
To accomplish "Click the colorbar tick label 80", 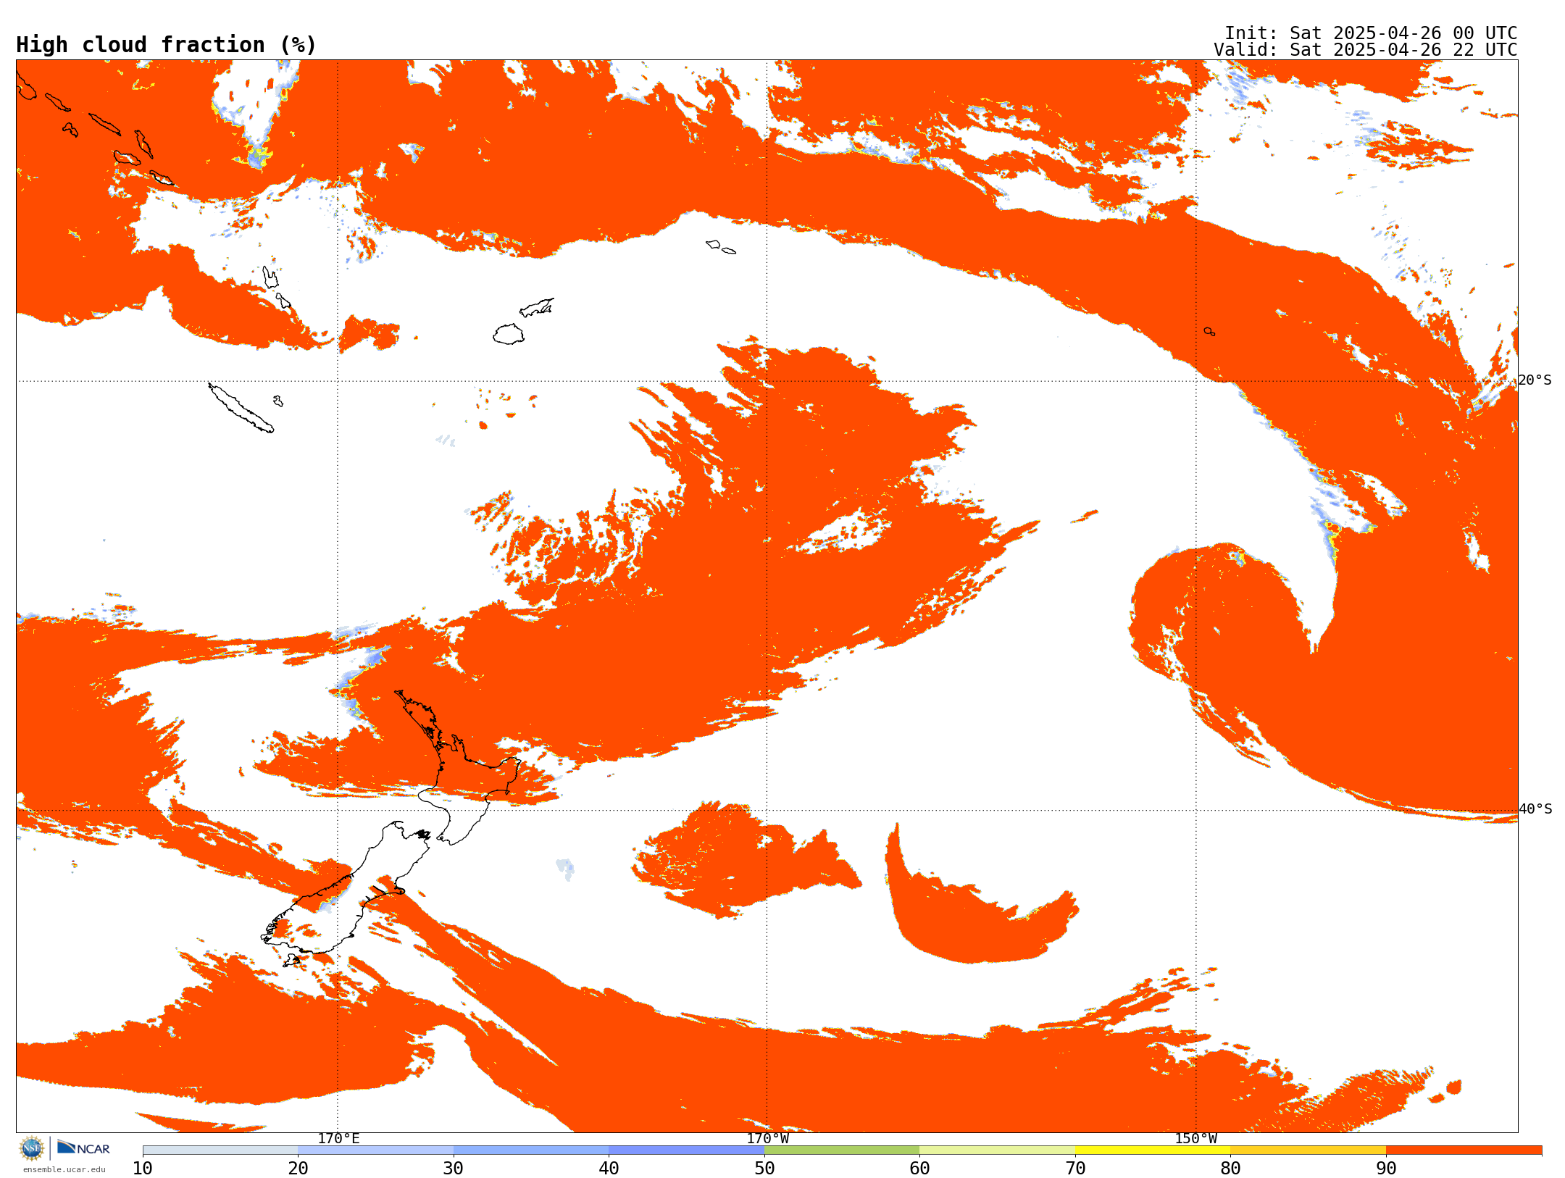I will (1230, 1168).
